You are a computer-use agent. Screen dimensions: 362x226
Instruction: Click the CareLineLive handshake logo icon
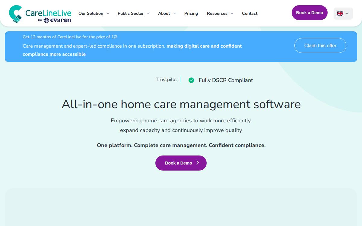point(15,14)
